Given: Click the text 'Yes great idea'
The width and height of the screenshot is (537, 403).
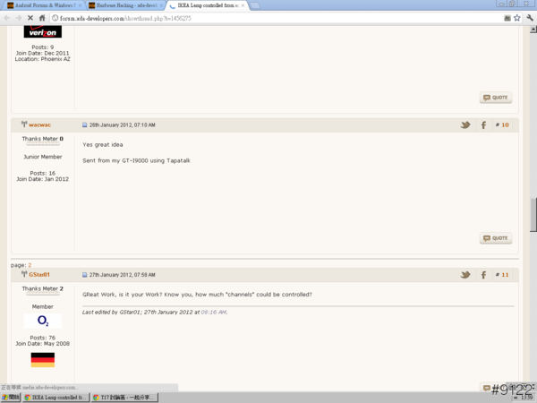Looking at the screenshot, I should click(103, 144).
